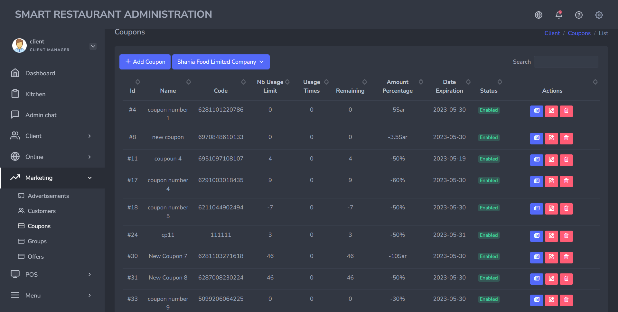
Task: Delete coupon #11 coupoun 4
Action: click(566, 160)
